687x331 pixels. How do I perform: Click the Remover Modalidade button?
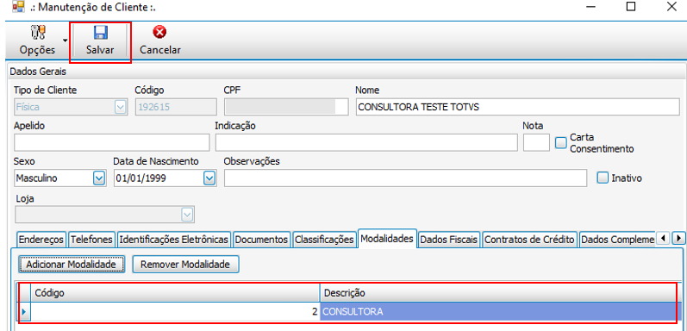(x=185, y=265)
